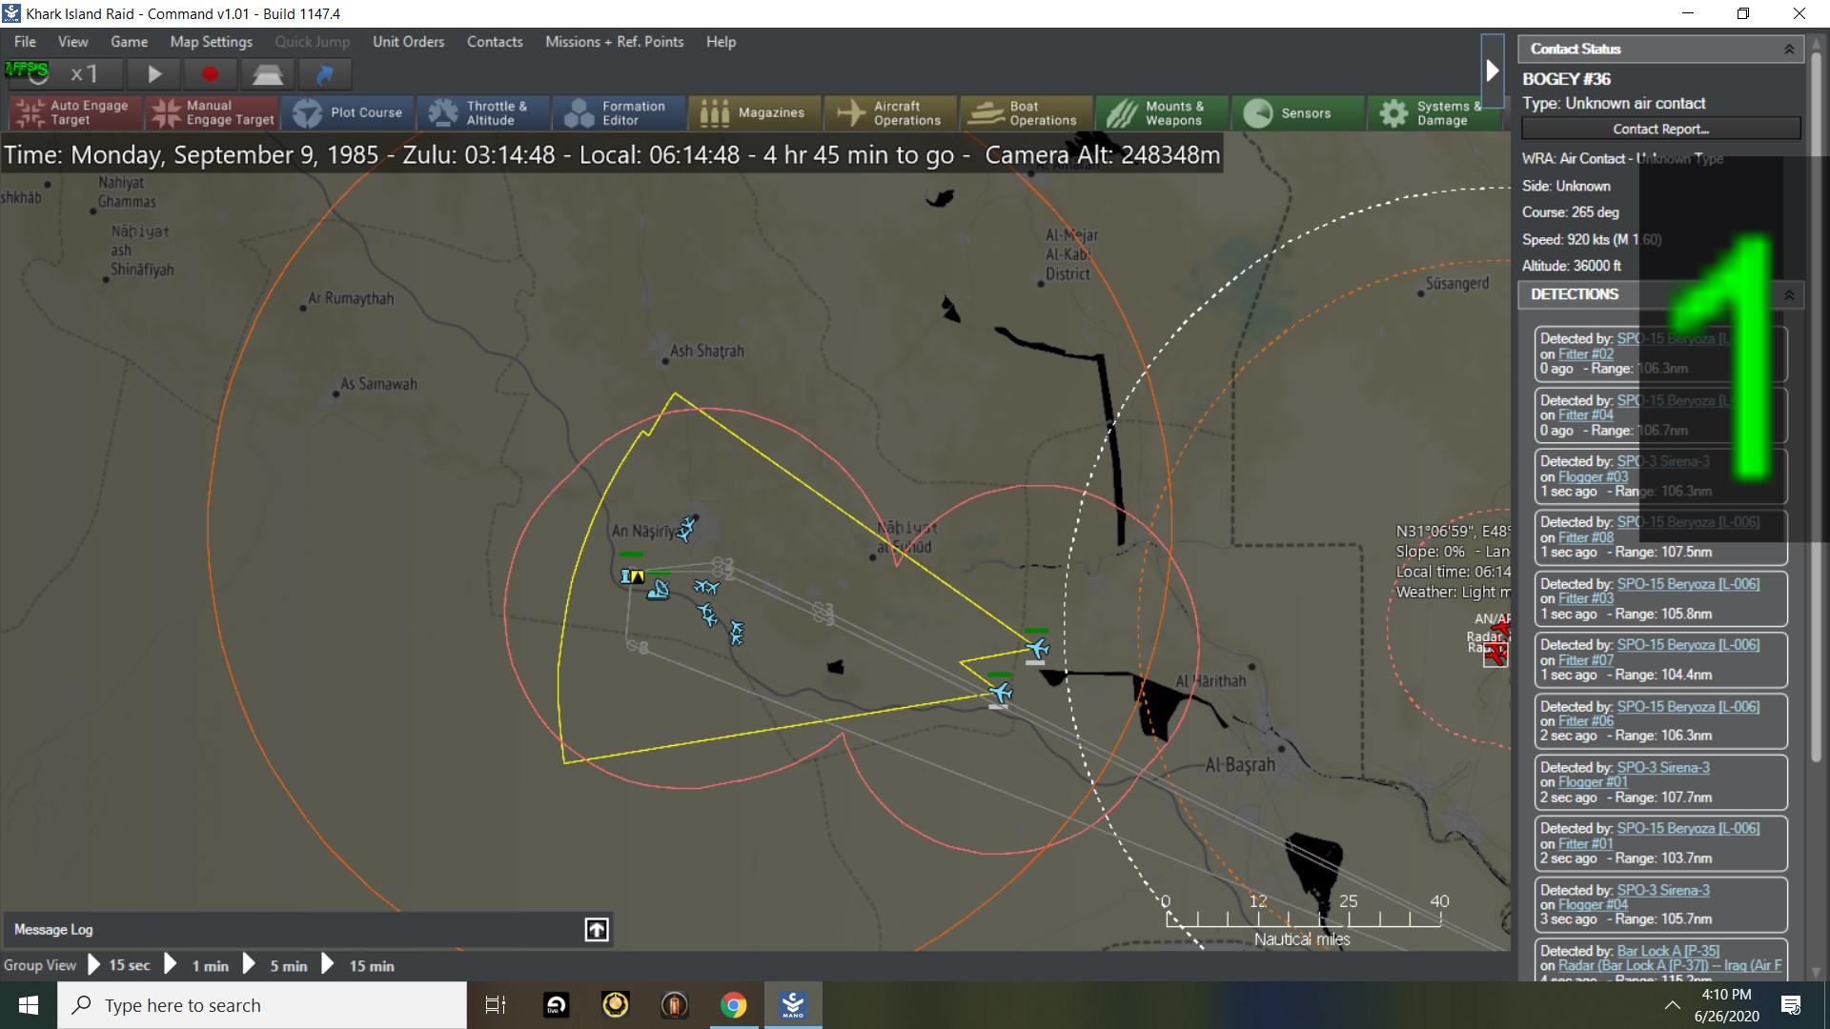The height and width of the screenshot is (1029, 1830).
Task: Open Aircraft Operations window
Action: pyautogui.click(x=890, y=112)
